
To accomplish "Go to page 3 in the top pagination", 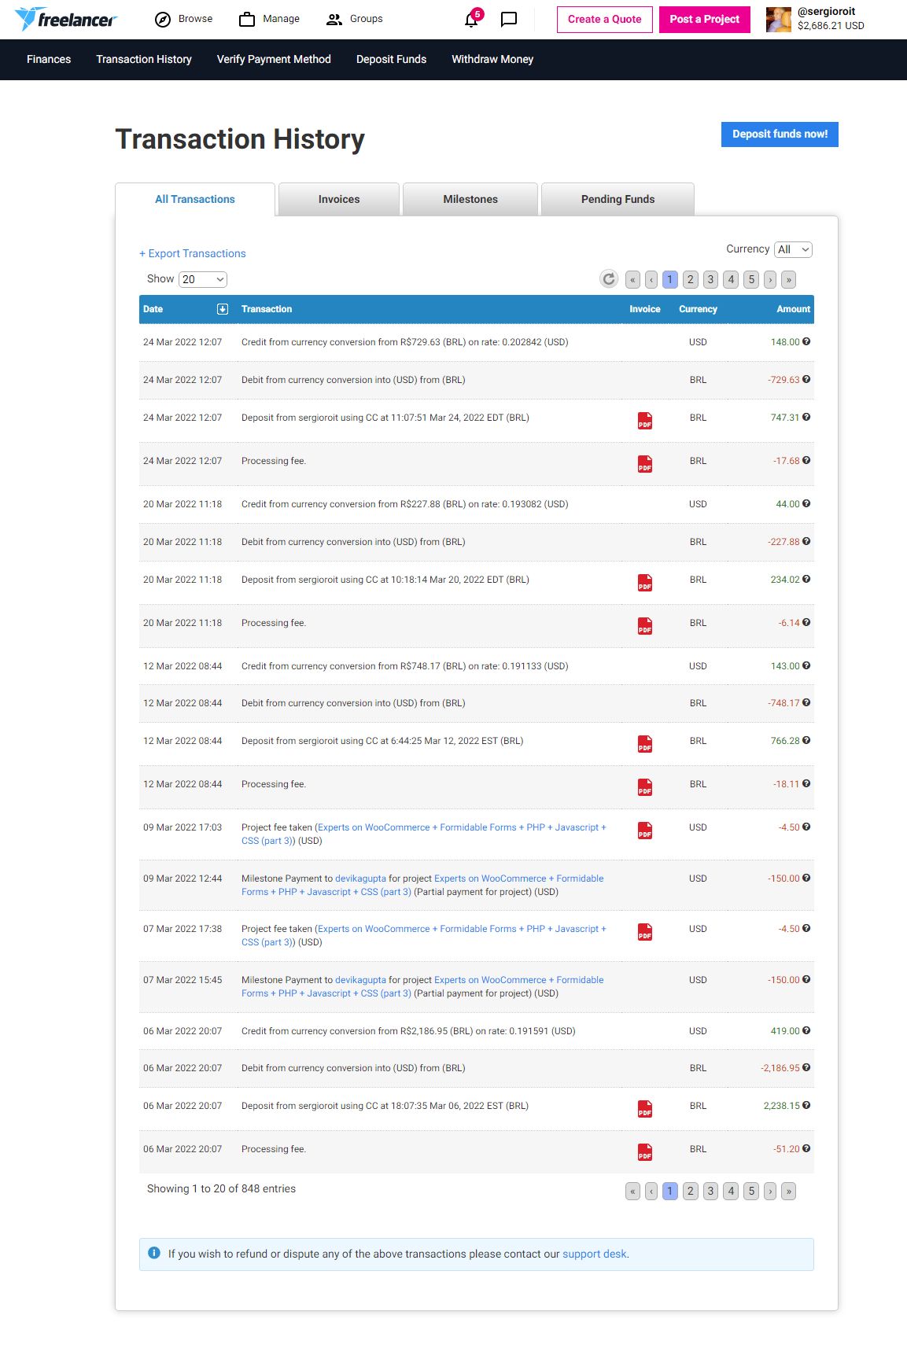I will [710, 279].
